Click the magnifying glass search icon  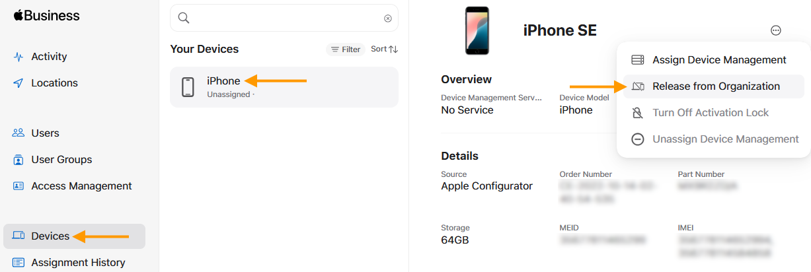(184, 18)
